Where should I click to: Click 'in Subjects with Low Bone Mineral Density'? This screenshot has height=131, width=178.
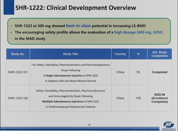click(x=70, y=81)
